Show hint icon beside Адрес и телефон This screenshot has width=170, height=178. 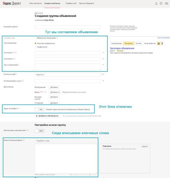18,108
